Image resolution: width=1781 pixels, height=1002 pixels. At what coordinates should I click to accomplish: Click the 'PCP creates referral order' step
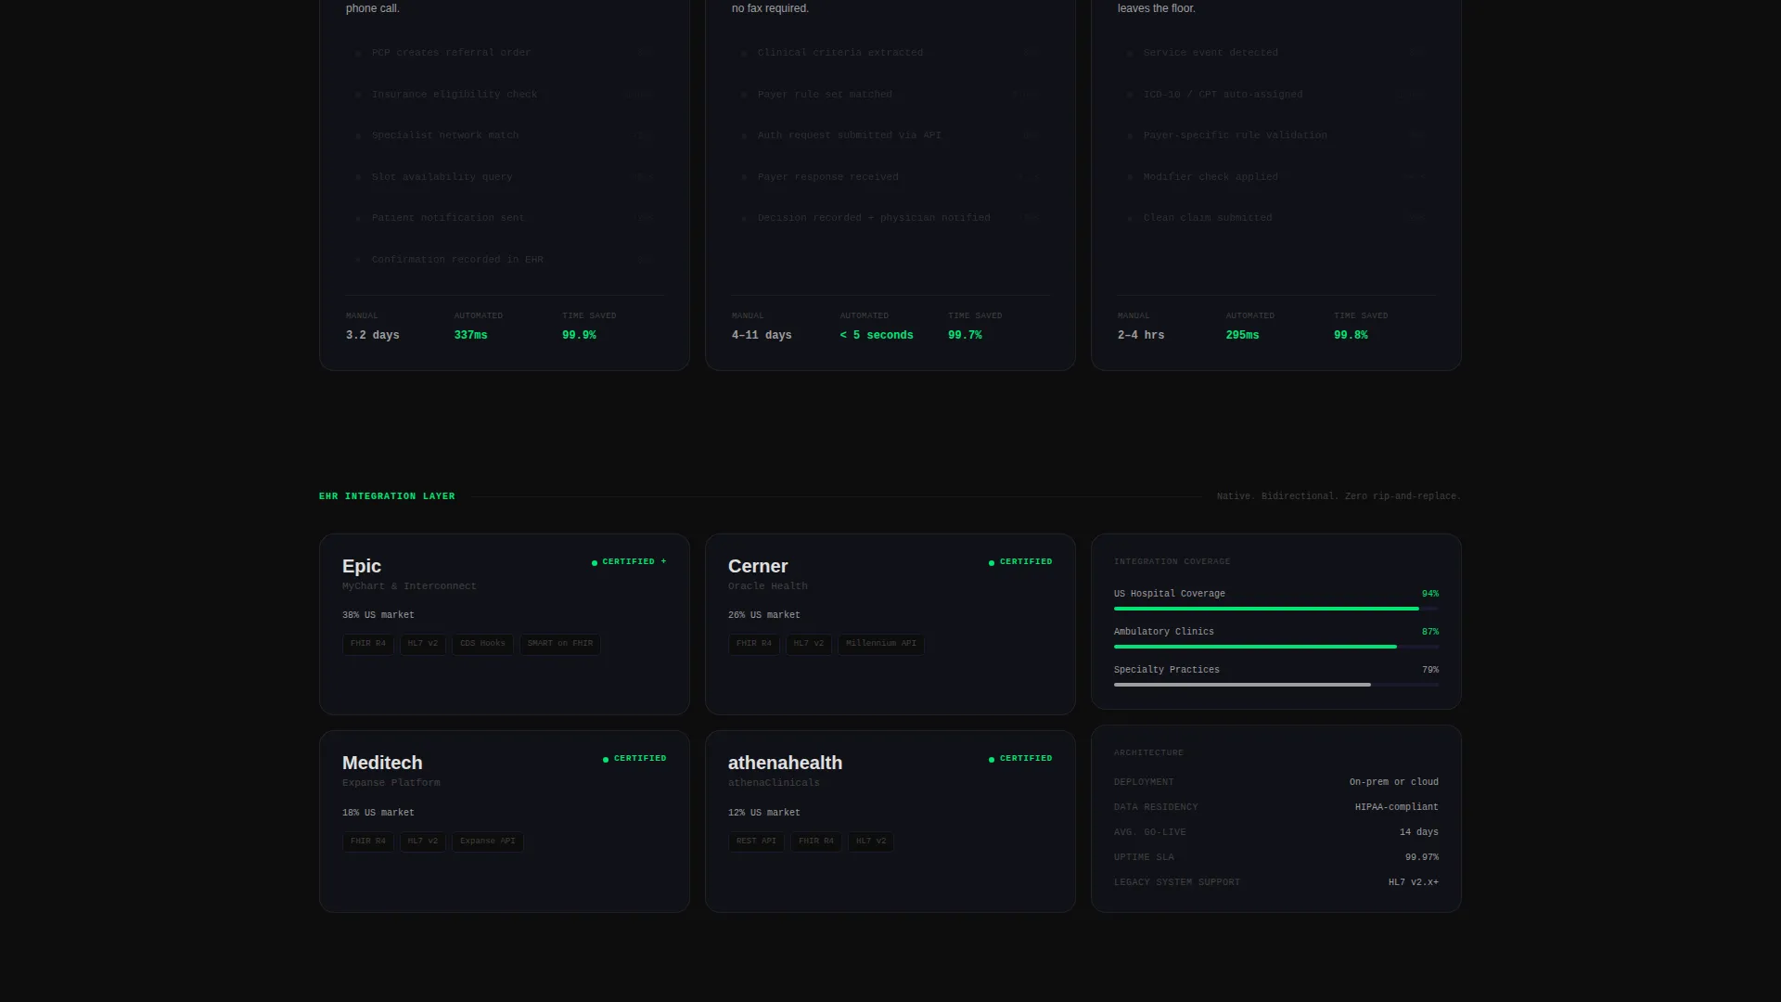[x=452, y=53]
